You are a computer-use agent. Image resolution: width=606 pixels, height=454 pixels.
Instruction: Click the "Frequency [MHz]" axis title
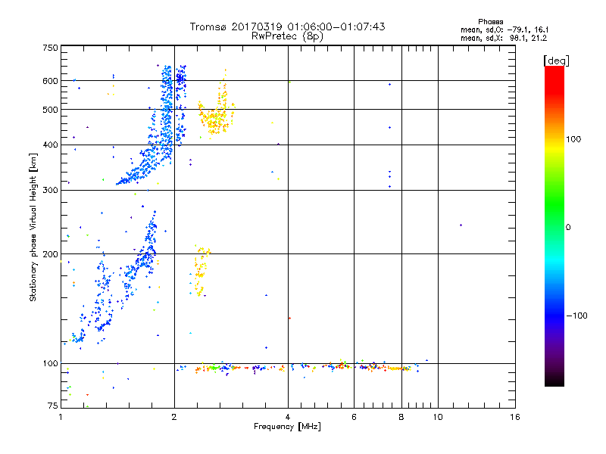(x=288, y=427)
